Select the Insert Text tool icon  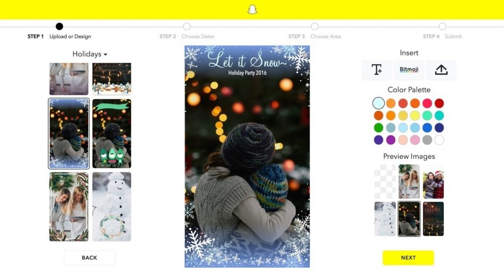click(377, 70)
